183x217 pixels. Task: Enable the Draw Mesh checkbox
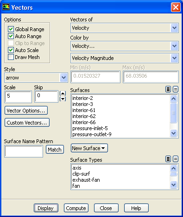click(11, 57)
